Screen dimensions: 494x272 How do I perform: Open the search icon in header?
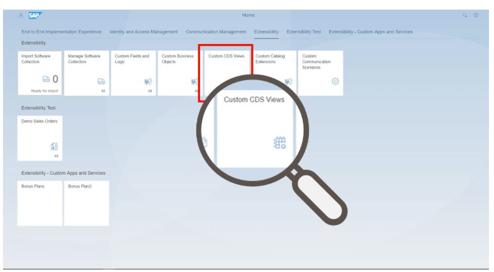tap(465, 15)
